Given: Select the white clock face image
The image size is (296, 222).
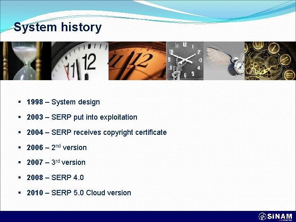Looking at the screenshot, I should tap(80, 61).
